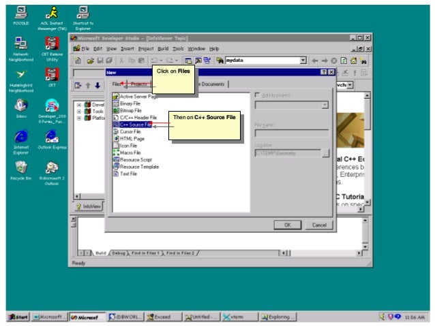
Task: Open the project name dropdown under Add to project
Action: (325, 105)
